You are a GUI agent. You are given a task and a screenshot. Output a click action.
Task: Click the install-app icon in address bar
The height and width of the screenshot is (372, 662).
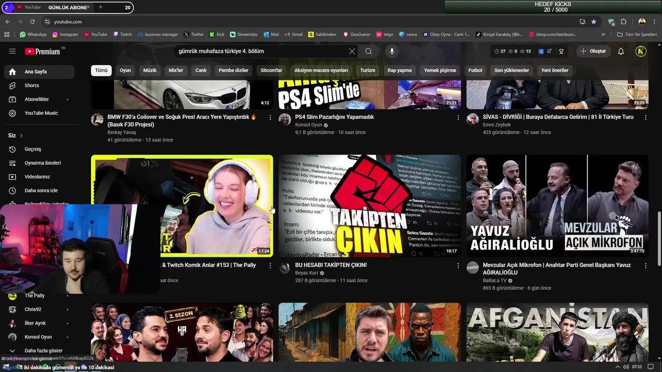[x=582, y=22]
